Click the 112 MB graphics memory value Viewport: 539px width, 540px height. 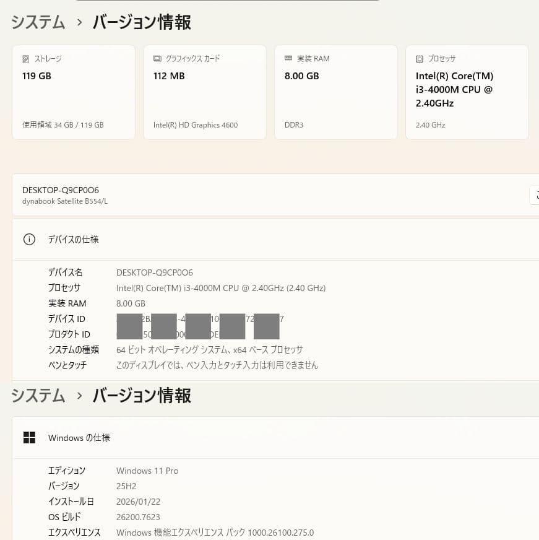(x=169, y=76)
